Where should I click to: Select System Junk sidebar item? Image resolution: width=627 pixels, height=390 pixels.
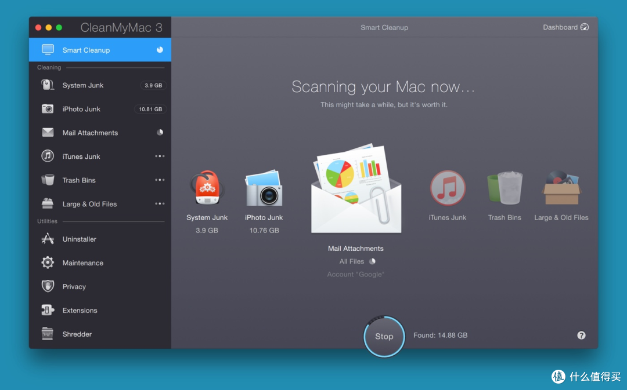(100, 85)
